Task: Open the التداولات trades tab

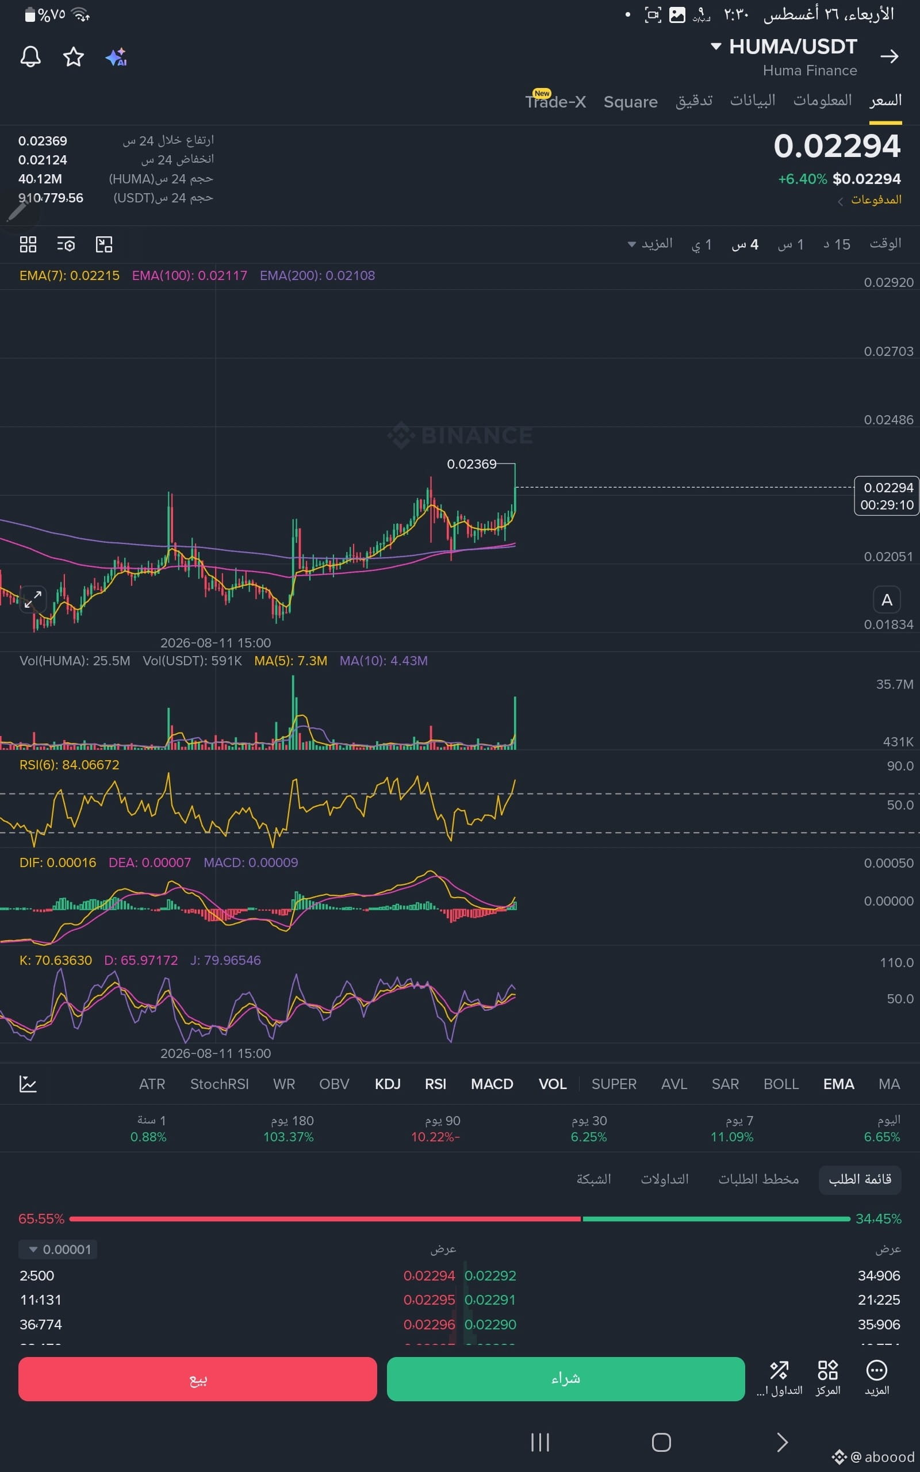Action: pyautogui.click(x=665, y=1179)
